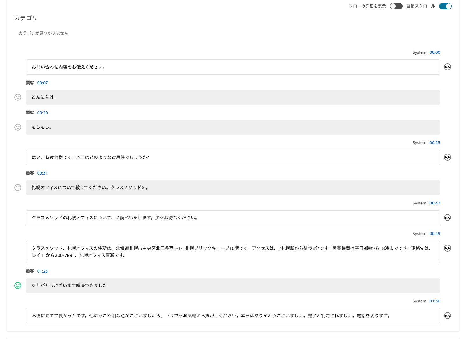Click the 00:31 customer timestamp
The height and width of the screenshot is (339, 466).
click(42, 173)
